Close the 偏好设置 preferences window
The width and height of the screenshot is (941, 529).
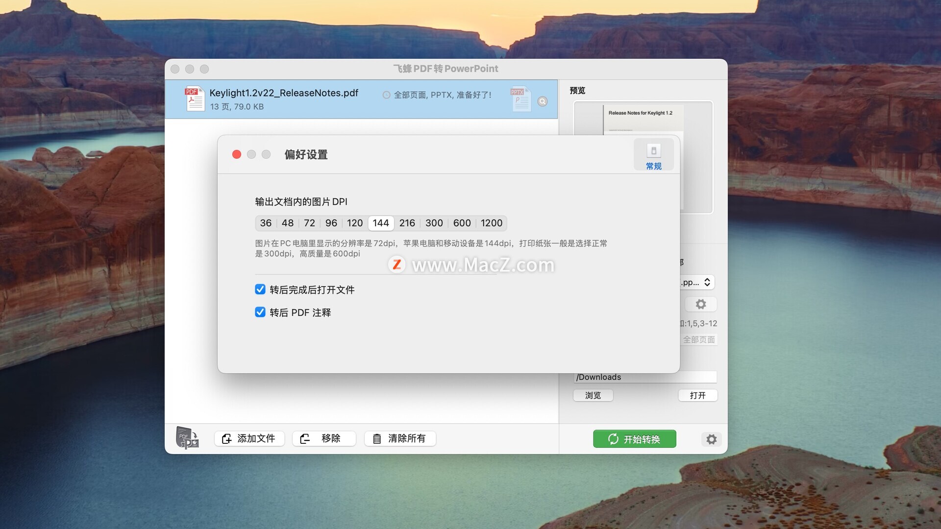[x=237, y=155]
